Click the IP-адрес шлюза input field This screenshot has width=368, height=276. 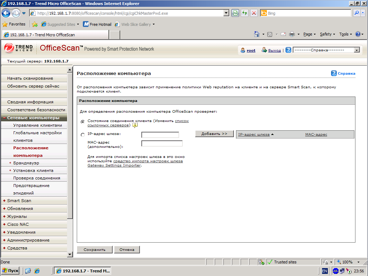pyautogui.click(x=160, y=135)
